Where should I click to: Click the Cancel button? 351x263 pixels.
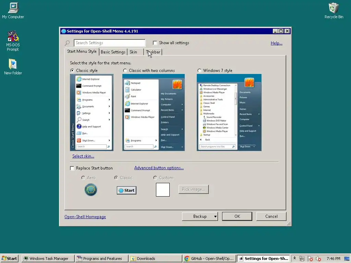(271, 216)
